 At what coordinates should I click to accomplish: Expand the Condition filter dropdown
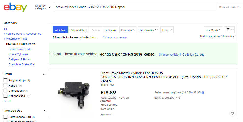(128, 30)
